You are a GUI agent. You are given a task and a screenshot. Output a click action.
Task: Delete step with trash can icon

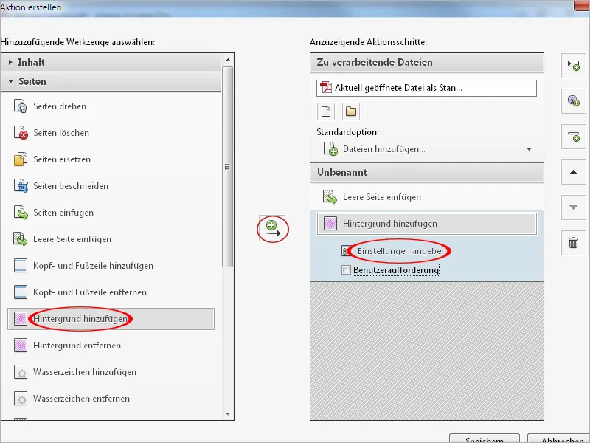(x=574, y=243)
